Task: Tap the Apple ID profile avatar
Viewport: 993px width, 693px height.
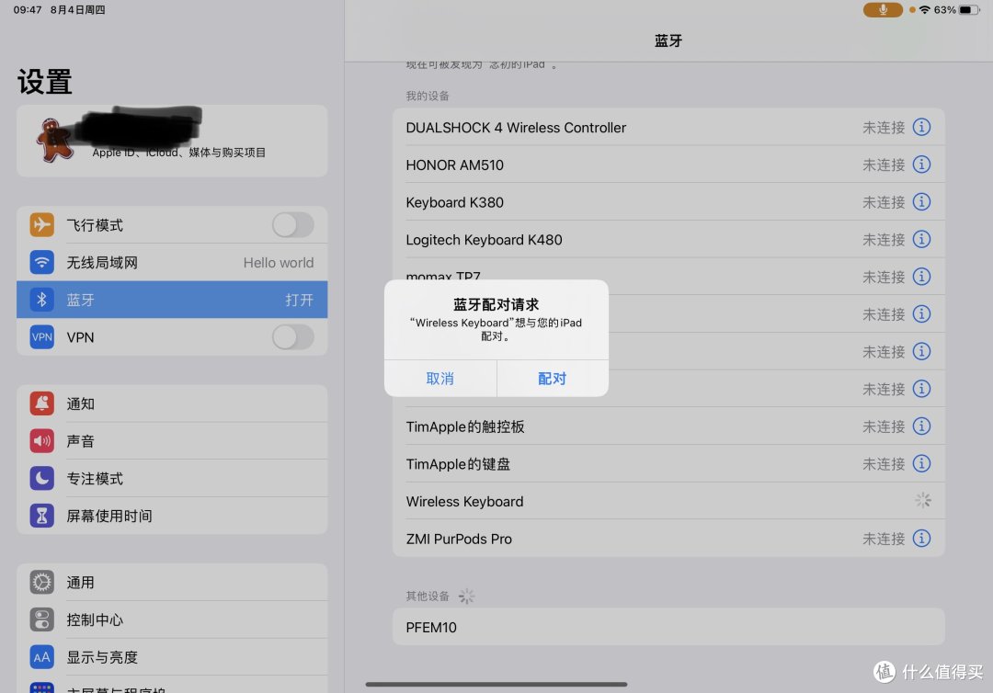Action: point(57,141)
